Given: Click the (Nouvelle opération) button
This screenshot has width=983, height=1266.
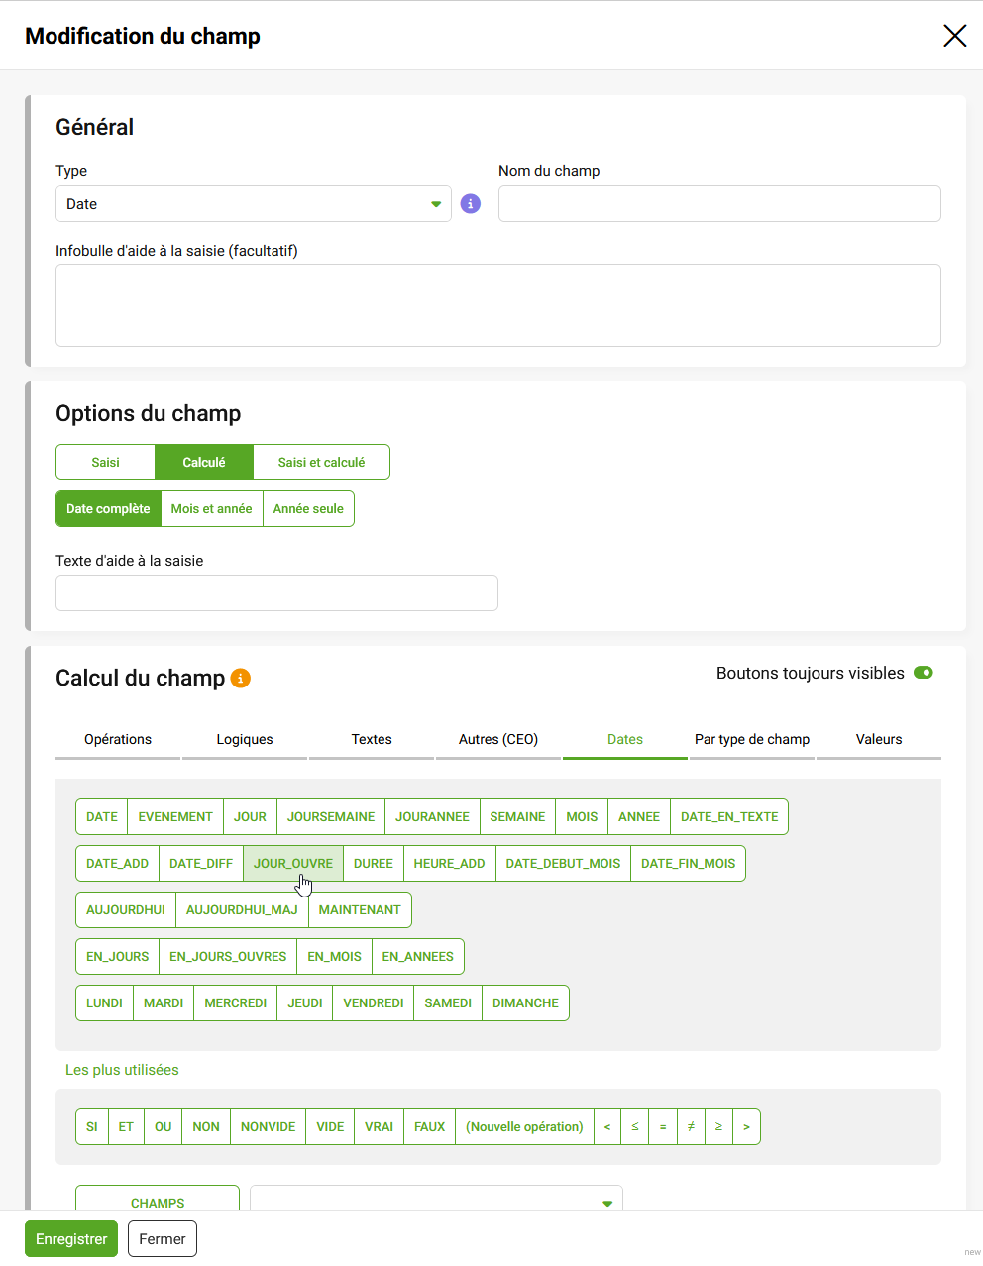Looking at the screenshot, I should [524, 1127].
